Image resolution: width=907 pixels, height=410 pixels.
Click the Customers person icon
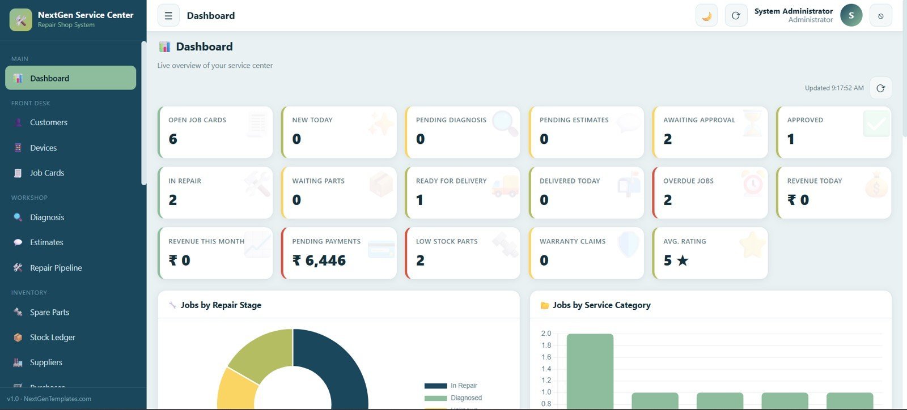click(x=18, y=122)
